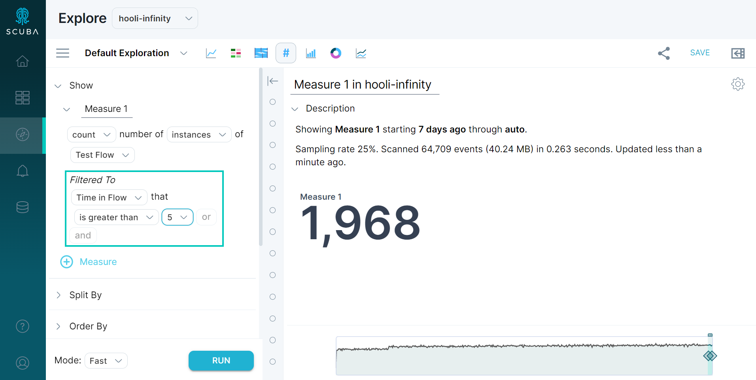
Task: Collapse the Description section
Action: coord(295,109)
